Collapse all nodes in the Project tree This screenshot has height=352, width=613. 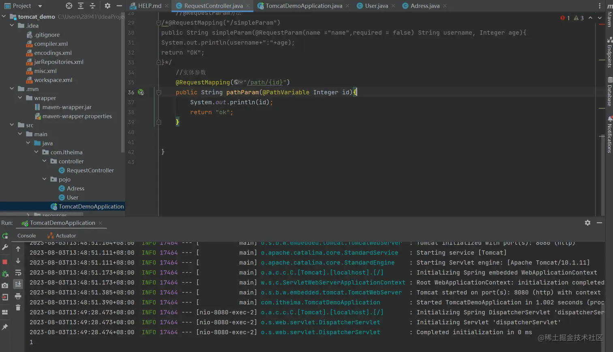tap(92, 6)
